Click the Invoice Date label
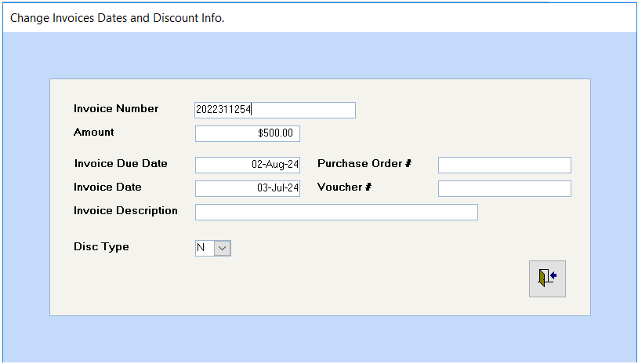The image size is (638, 364). click(107, 187)
